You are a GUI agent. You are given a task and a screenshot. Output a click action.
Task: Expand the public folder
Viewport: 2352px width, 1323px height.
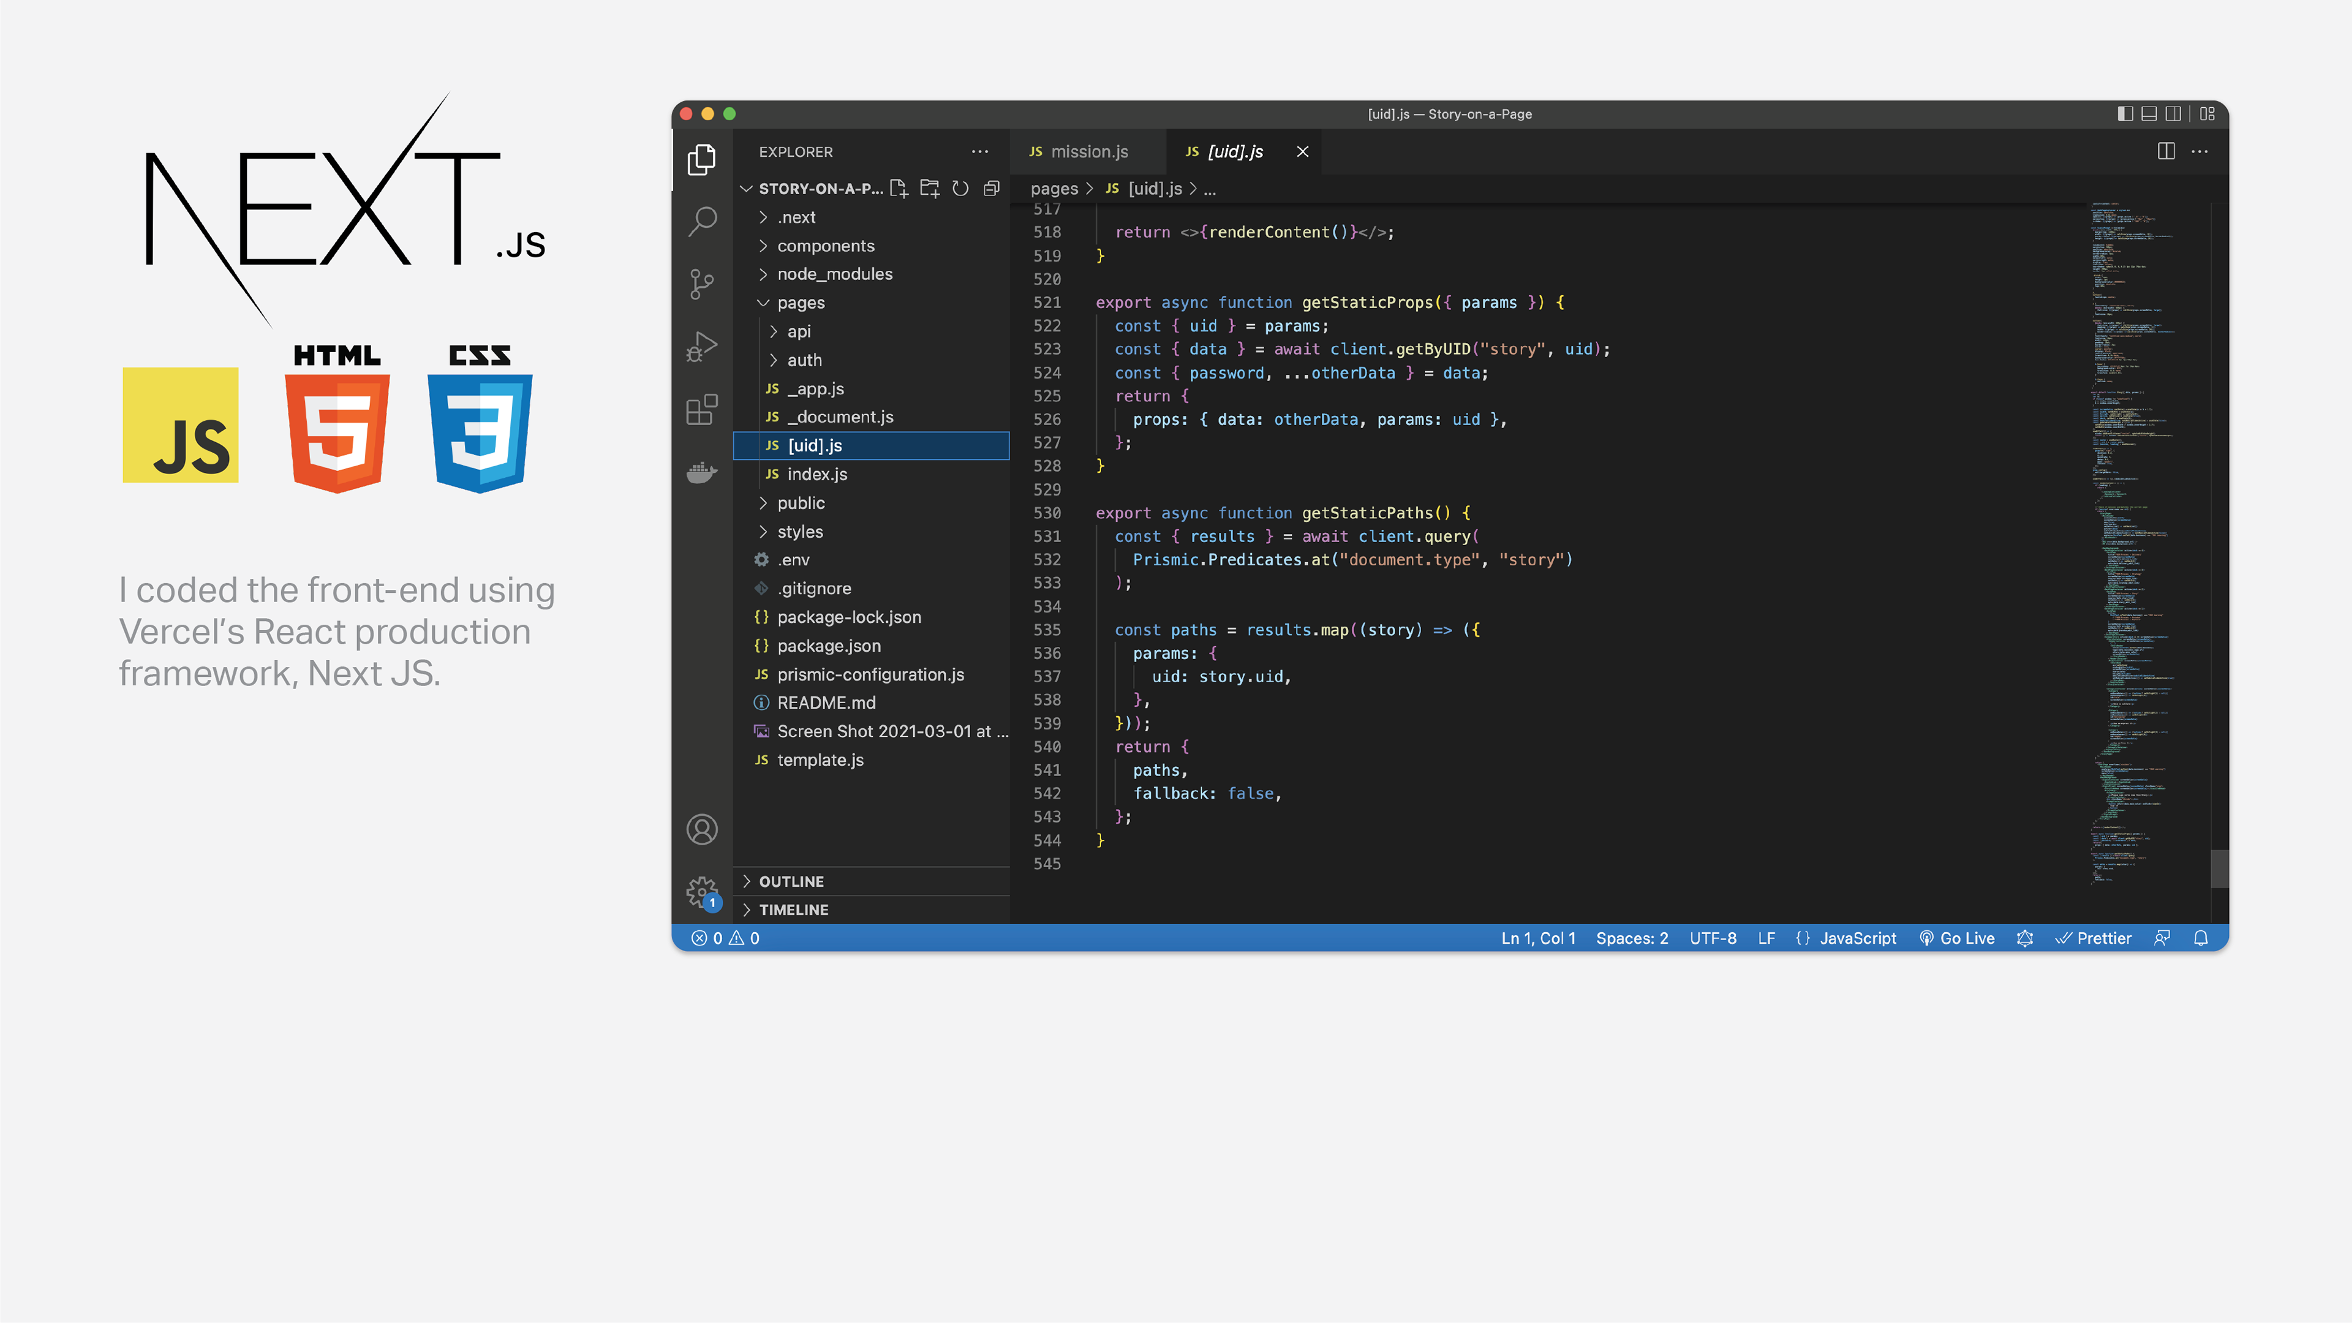coord(872,503)
